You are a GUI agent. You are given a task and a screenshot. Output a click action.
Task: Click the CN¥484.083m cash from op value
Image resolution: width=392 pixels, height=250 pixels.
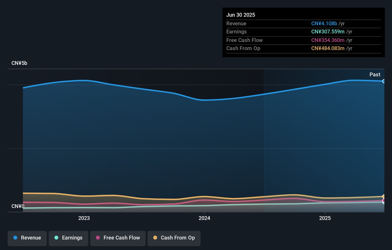328,48
